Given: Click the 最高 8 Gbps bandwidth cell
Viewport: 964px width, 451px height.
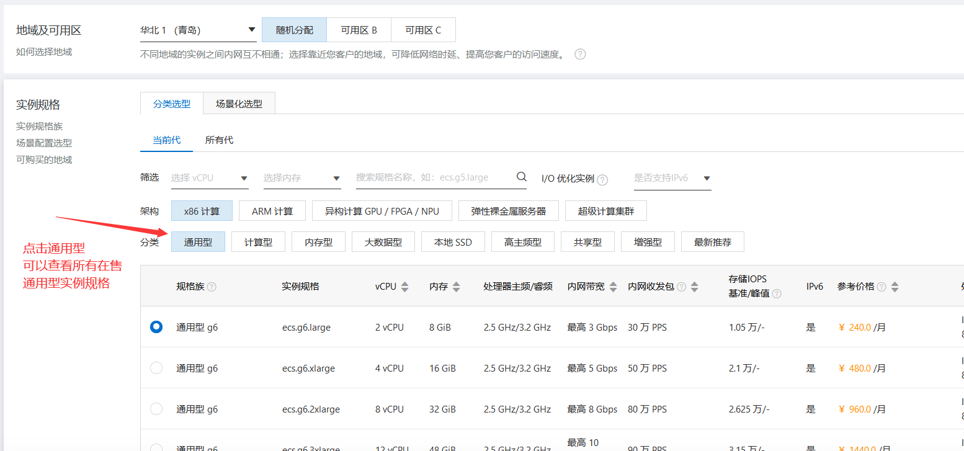Looking at the screenshot, I should coord(592,409).
